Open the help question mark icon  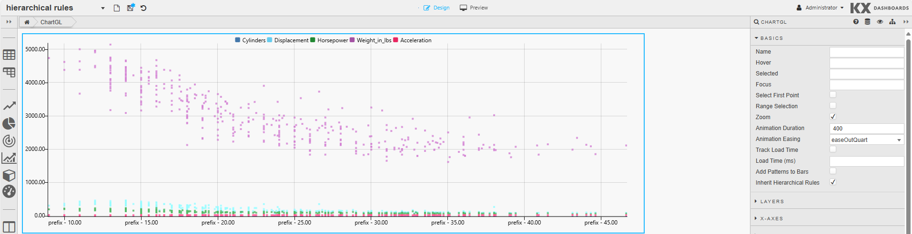(856, 22)
